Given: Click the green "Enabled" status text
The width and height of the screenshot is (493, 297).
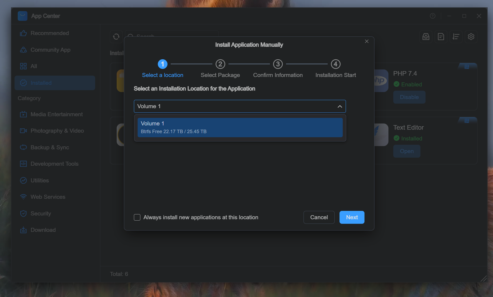Looking at the screenshot, I should [x=411, y=84].
